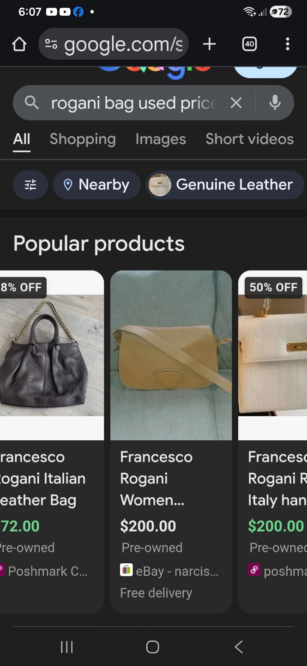Open a new tab with plus icon
Viewport: 307px width, 666px height.
point(209,44)
